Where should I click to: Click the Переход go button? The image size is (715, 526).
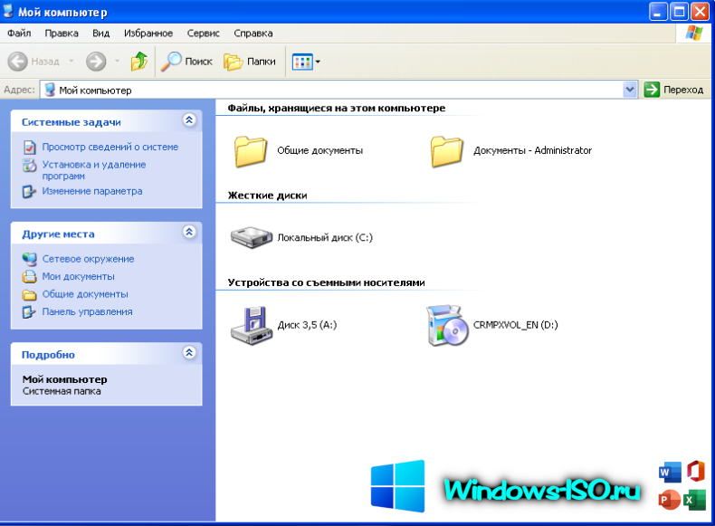(674, 90)
